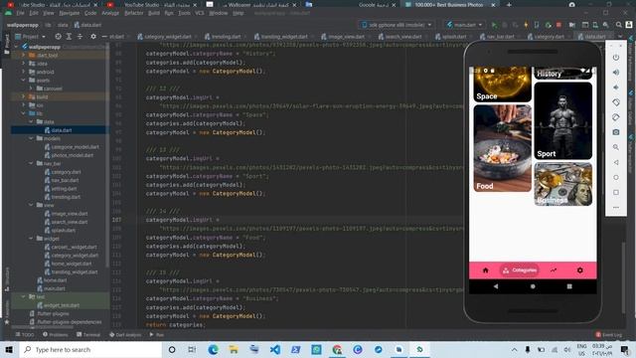Tap settings gear in app bottom navigation

[x=580, y=270]
